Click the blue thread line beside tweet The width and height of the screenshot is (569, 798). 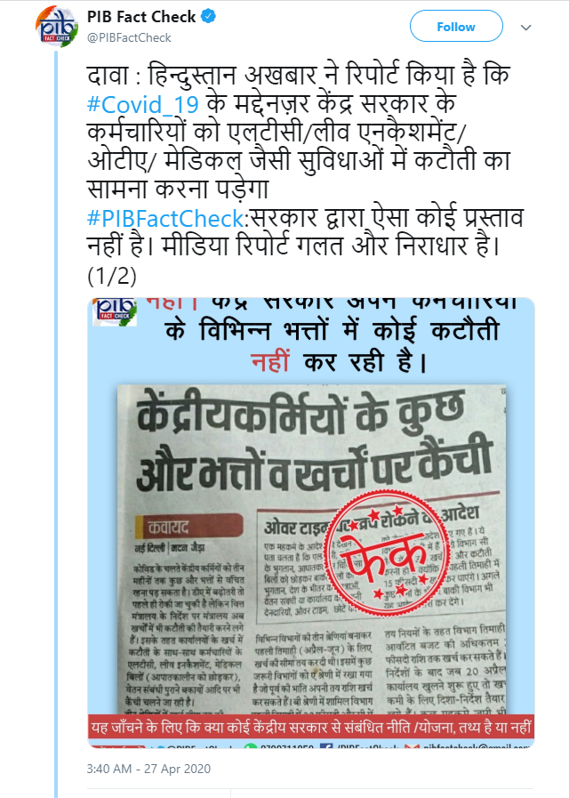tap(56, 423)
